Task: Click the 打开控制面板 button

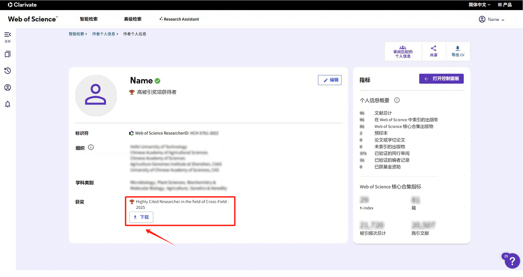Action: [x=441, y=78]
